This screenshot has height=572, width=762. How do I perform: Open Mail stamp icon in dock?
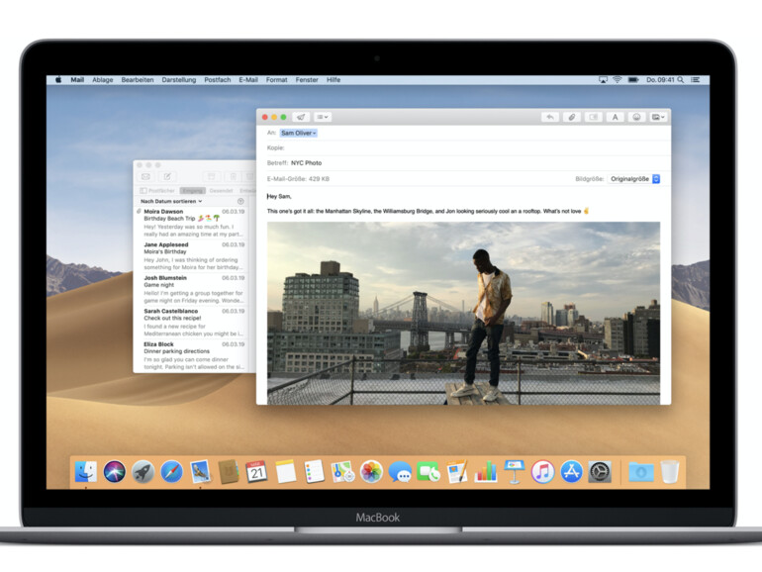pos(200,471)
